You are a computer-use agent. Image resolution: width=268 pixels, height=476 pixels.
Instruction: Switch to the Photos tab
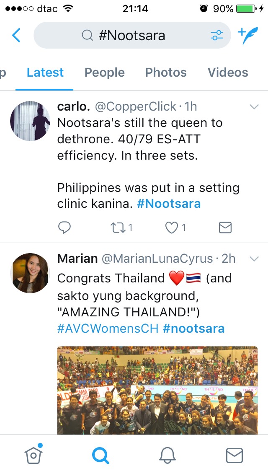point(166,72)
